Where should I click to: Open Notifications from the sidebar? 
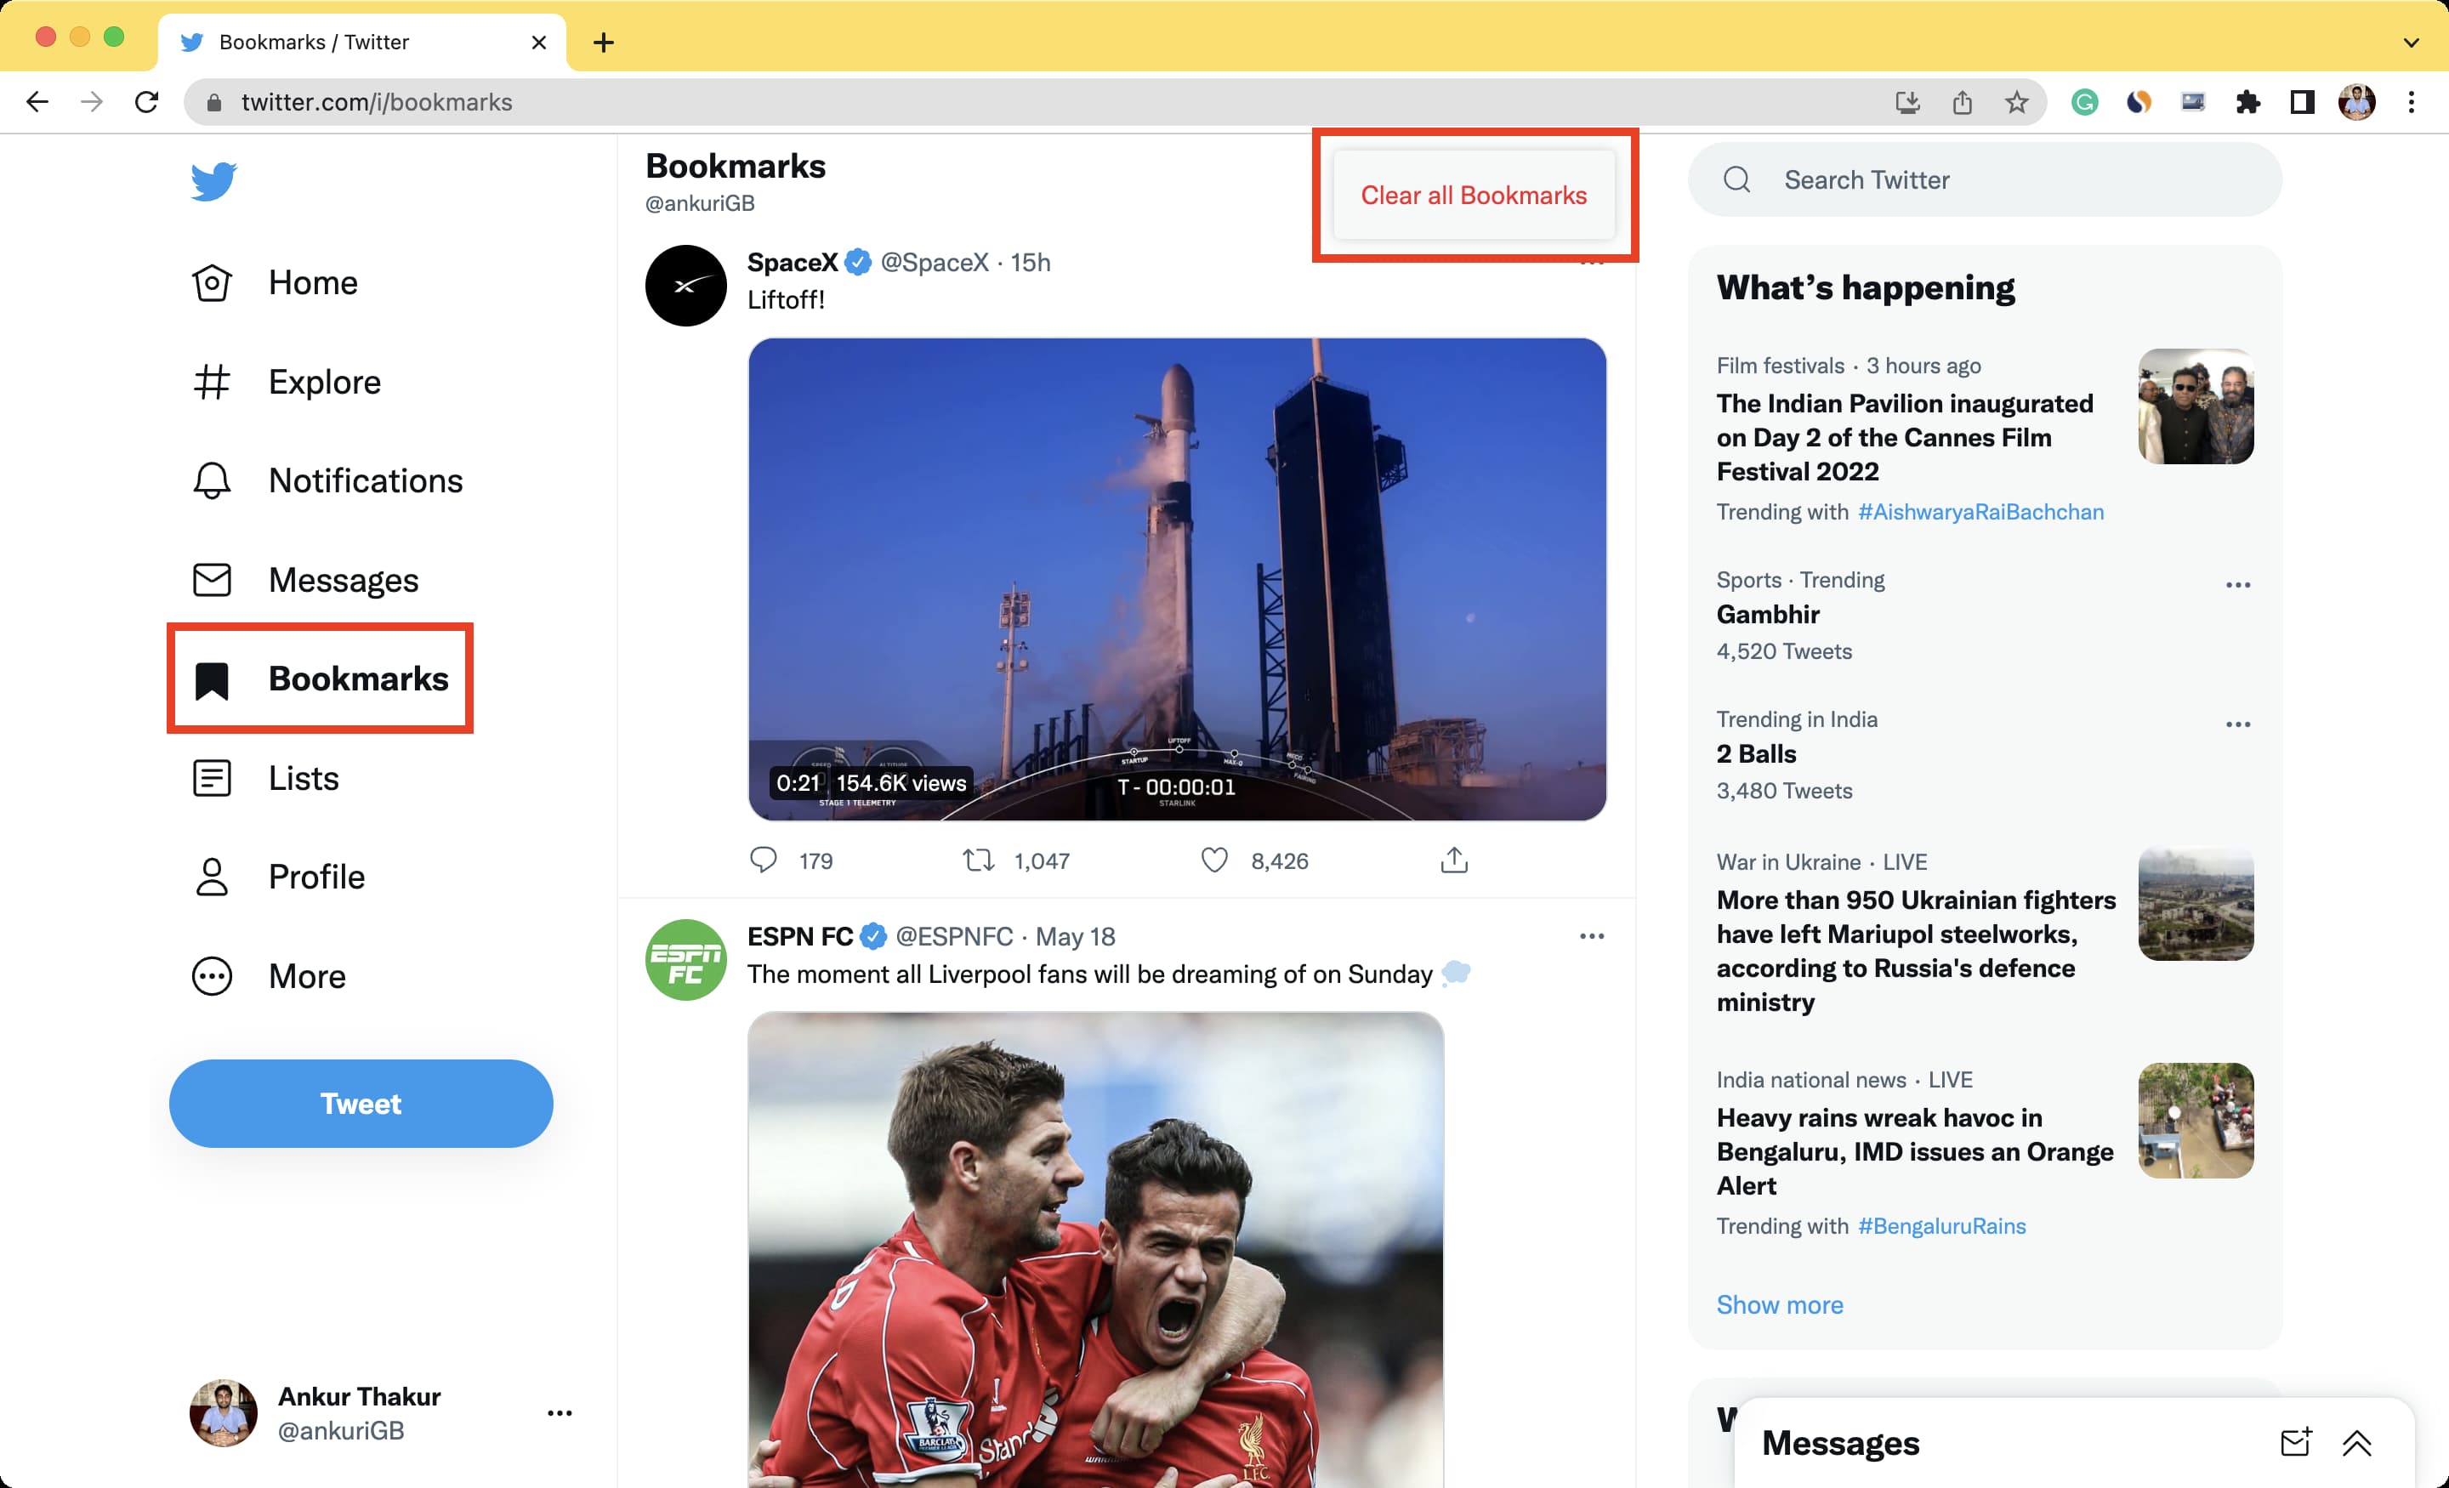pos(327,481)
